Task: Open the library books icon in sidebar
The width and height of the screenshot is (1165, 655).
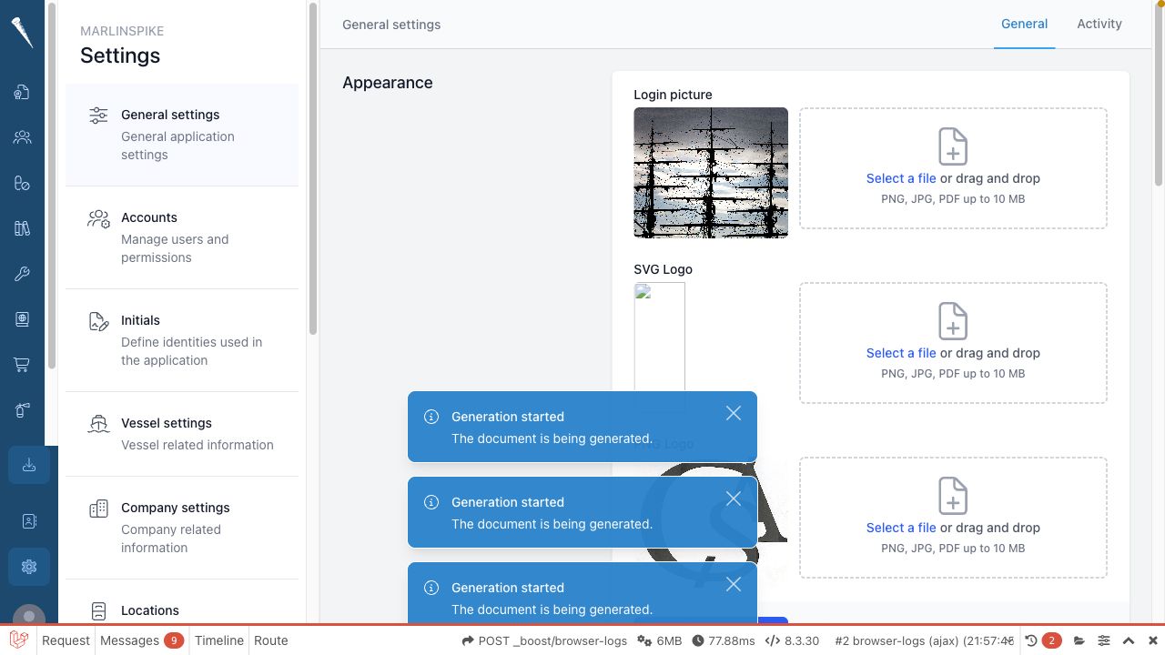Action: 22,228
